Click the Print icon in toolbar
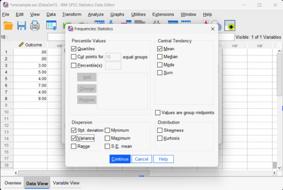The image size is (283, 190). click(x=35, y=26)
